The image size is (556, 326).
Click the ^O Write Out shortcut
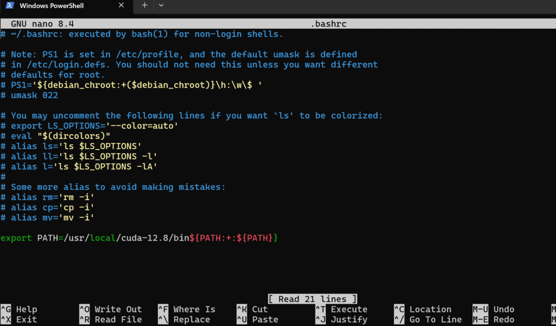click(x=111, y=309)
